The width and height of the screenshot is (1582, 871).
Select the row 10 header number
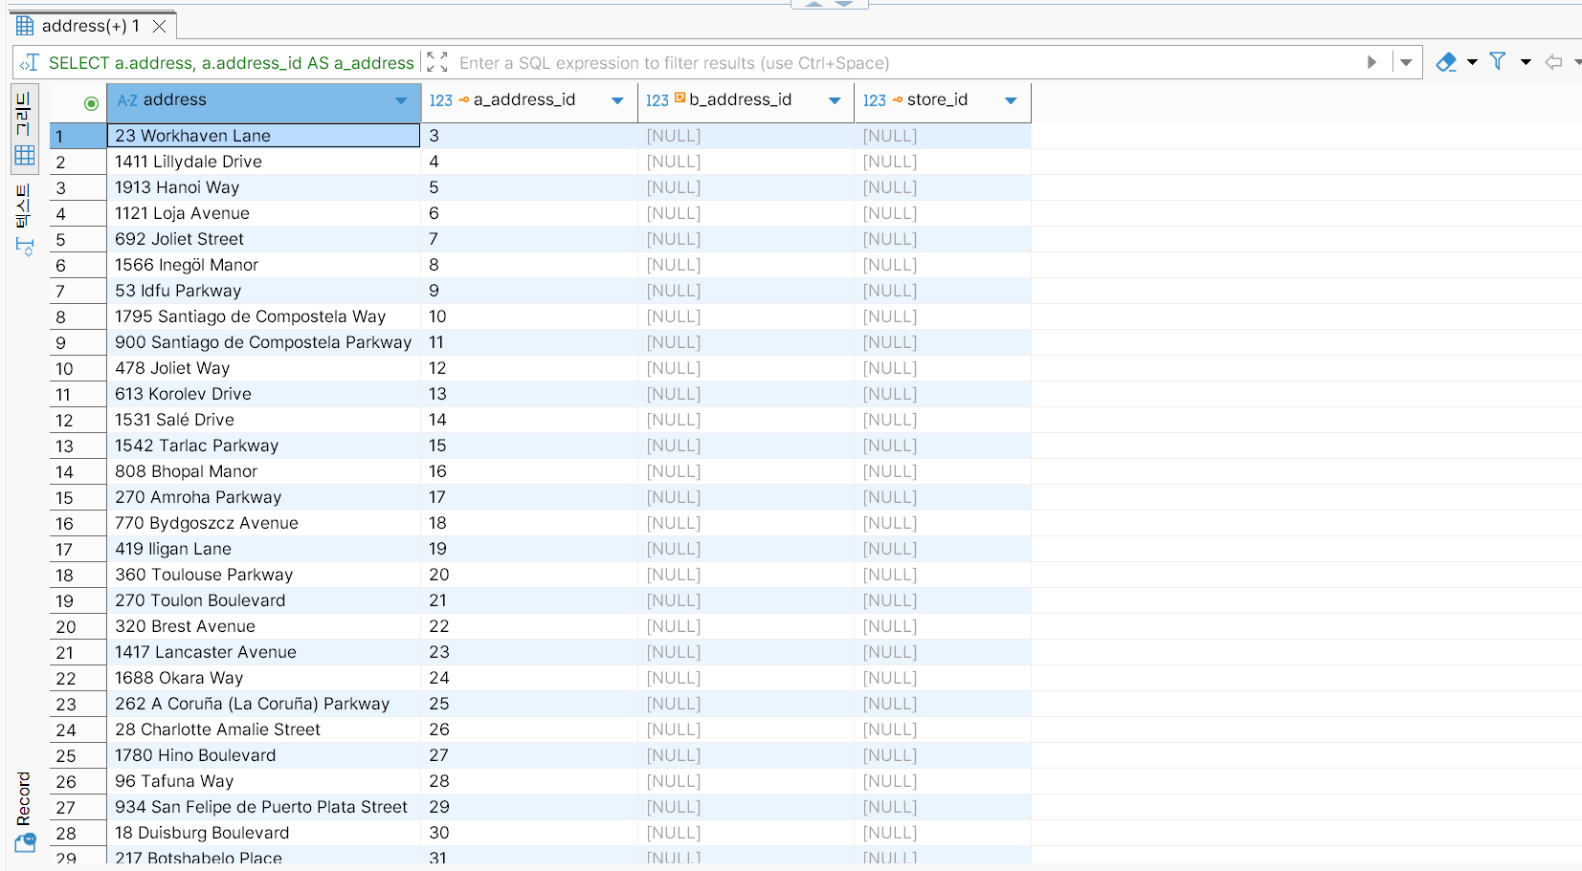tap(64, 369)
